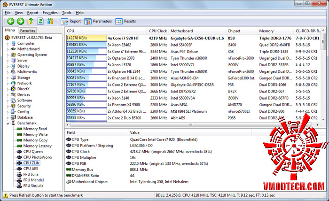The image size is (329, 201).
Task: Click the Storage tree icon
Action: click(13, 77)
